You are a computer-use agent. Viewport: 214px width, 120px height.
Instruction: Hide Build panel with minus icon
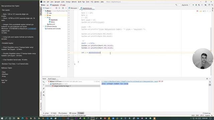(x=210, y=79)
